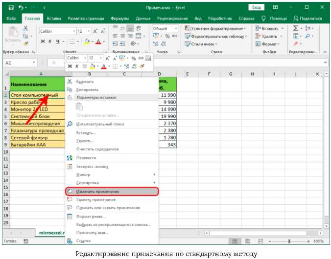Click the Clear eraser icon in Editing group
Image resolution: width=331 pixels, height=259 pixels.
coord(296,43)
